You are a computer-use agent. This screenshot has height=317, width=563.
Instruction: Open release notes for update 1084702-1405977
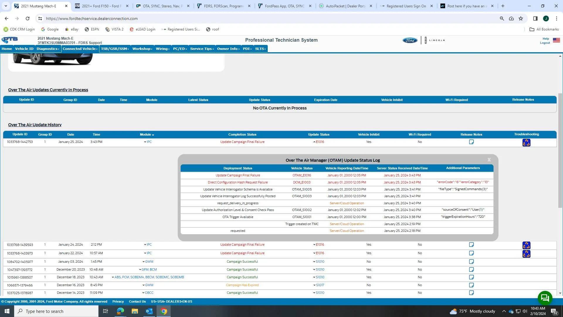[471, 262]
